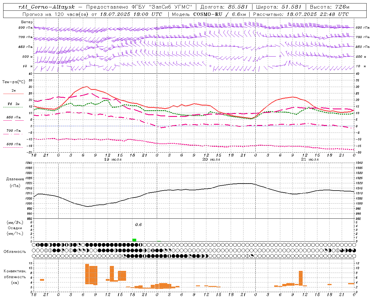Click the rAl_Gorno-Altaysk station title
This screenshot has height=297, width=371.
tap(46, 7)
